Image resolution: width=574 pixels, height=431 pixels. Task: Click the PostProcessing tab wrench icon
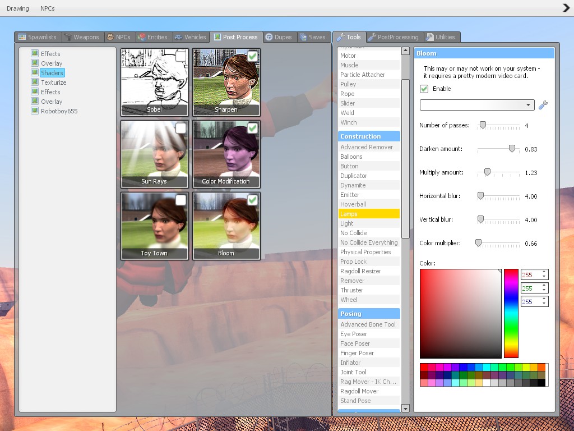[372, 37]
